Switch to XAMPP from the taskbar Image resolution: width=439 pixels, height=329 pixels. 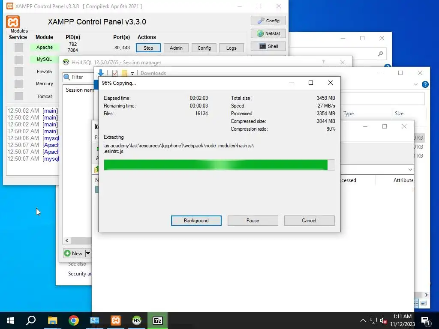click(x=116, y=320)
